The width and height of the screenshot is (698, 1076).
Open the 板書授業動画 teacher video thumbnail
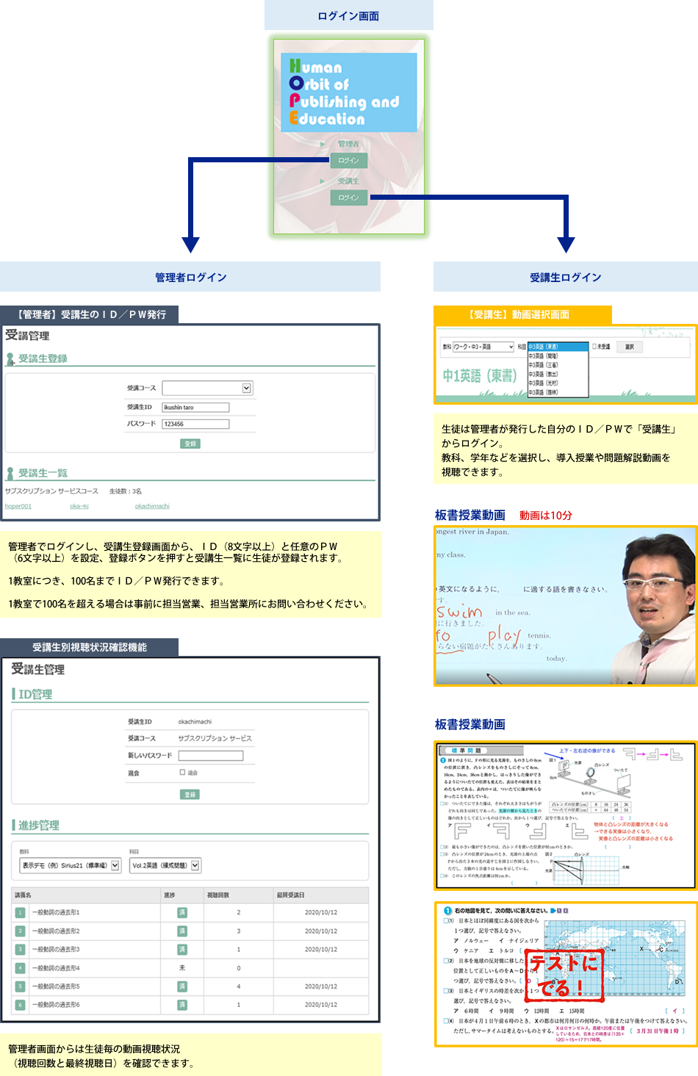pos(565,606)
